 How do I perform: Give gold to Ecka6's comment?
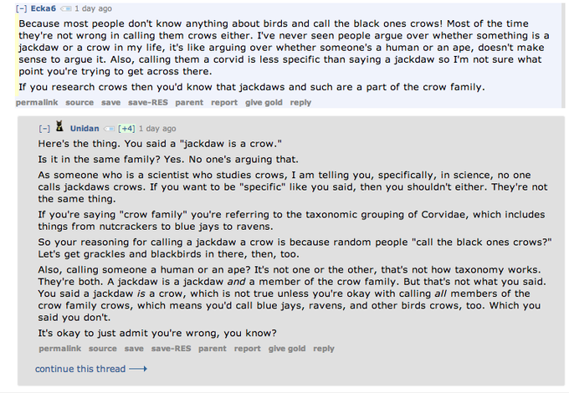pos(264,103)
